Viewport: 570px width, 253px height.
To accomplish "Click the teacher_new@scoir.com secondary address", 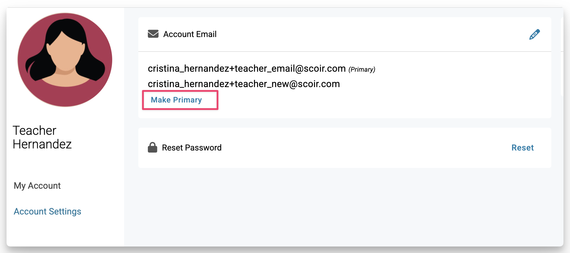I will tap(244, 84).
